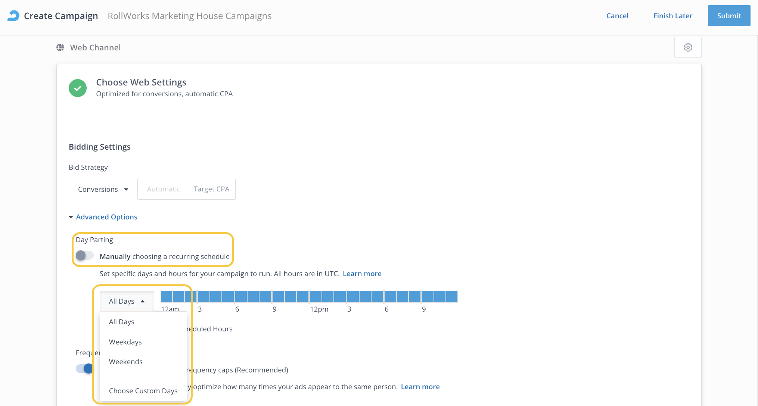Click the 12pm hour block in schedule
758x406 pixels.
pyautogui.click(x=316, y=297)
